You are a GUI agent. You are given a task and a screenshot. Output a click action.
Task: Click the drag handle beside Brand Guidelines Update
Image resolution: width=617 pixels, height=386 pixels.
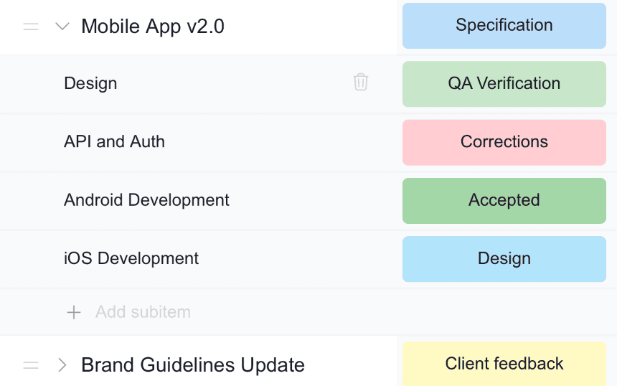tap(31, 365)
